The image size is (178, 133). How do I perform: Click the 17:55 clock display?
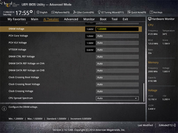pyautogui.click(x=22, y=13)
